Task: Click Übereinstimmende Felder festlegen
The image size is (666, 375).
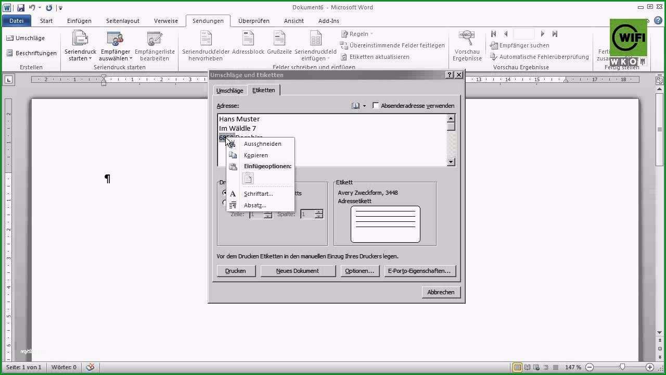Action: [x=393, y=45]
